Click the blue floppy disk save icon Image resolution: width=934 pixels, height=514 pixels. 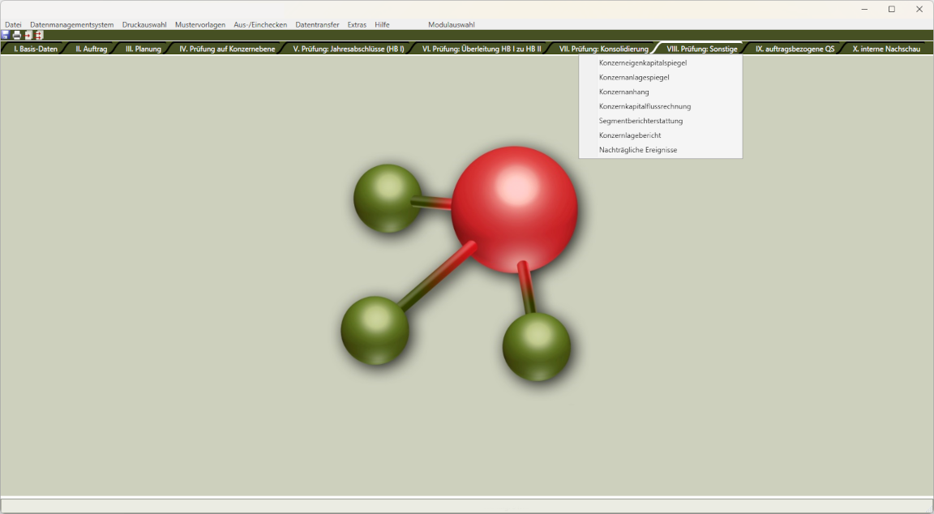pyautogui.click(x=6, y=36)
